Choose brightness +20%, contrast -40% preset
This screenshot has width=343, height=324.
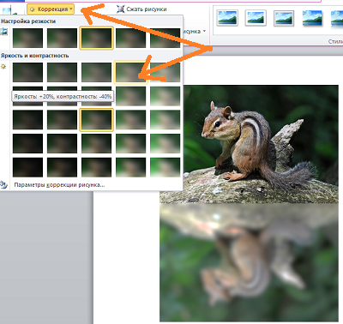(130, 72)
